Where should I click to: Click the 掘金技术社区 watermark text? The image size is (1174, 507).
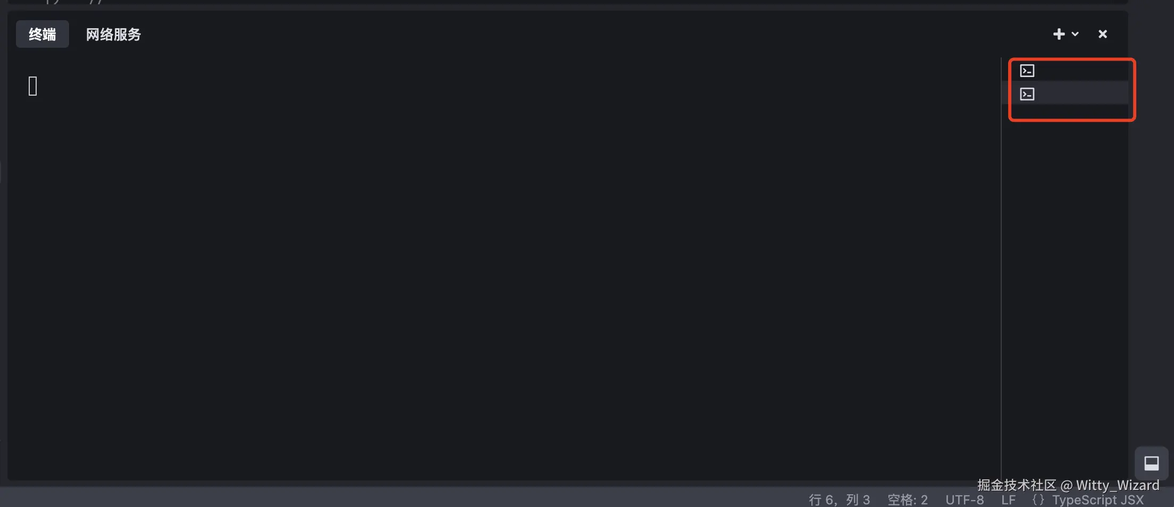(1017, 485)
